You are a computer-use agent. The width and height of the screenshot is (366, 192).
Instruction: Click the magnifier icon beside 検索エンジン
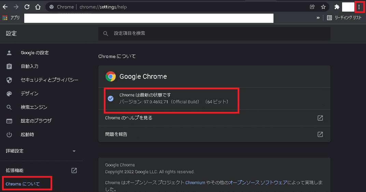click(x=9, y=107)
